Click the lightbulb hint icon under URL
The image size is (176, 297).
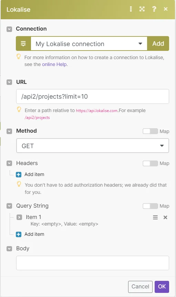(19, 109)
